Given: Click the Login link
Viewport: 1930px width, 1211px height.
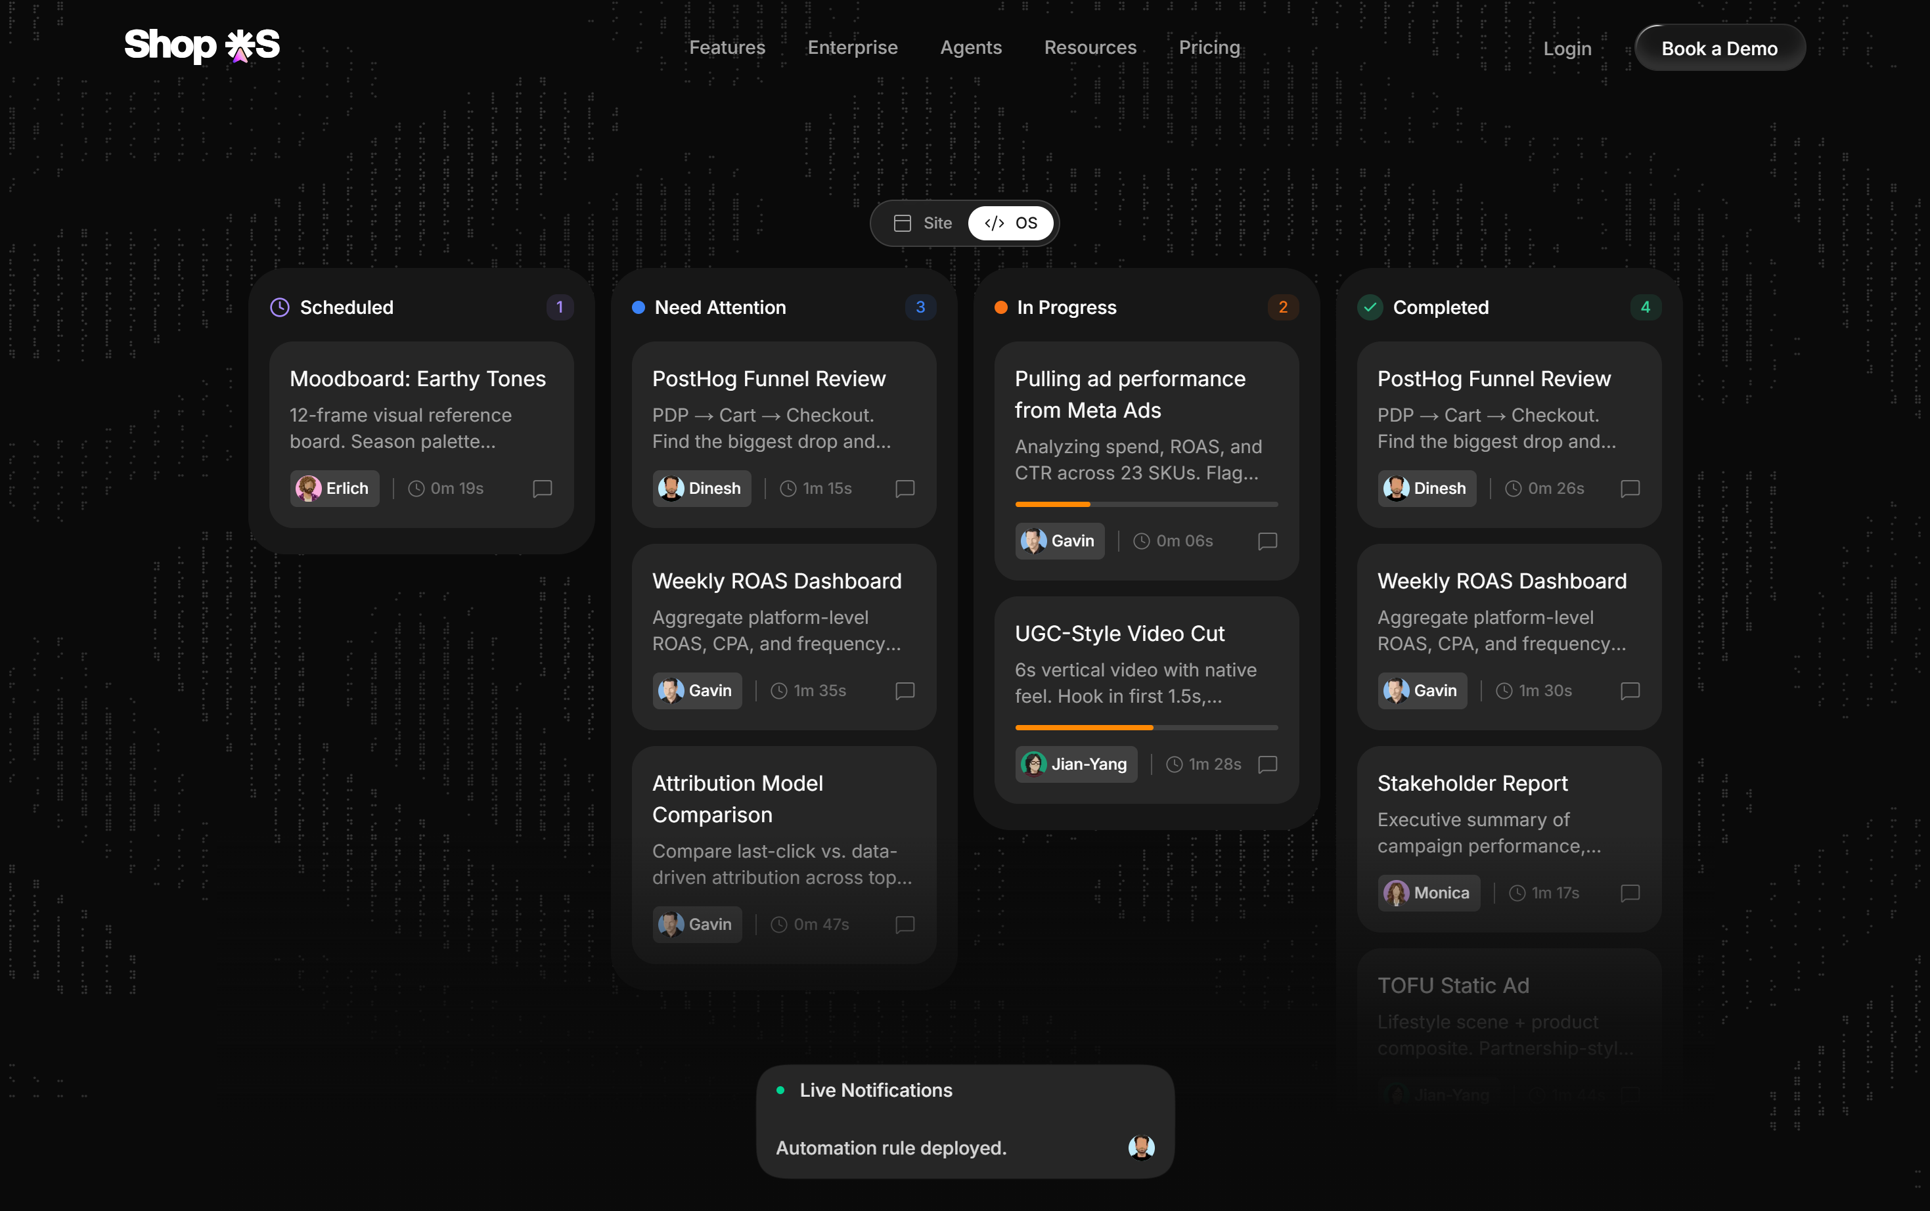Looking at the screenshot, I should pos(1567,49).
